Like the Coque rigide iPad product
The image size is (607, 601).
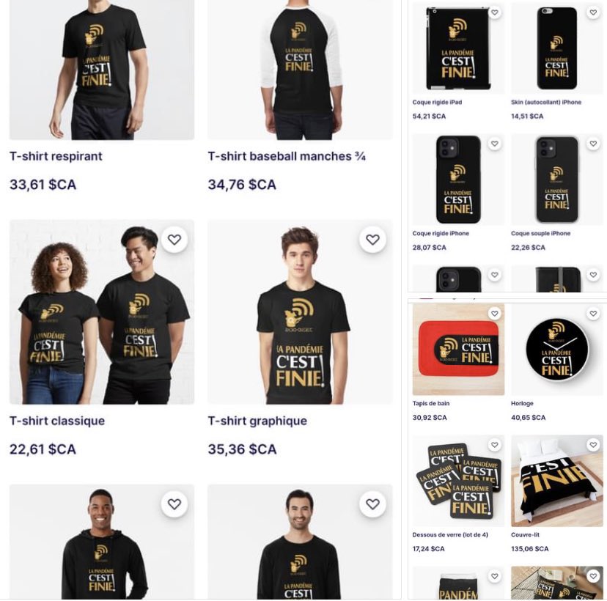(495, 12)
